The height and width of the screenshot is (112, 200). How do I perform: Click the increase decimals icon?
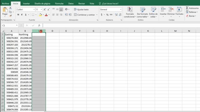click(116, 15)
